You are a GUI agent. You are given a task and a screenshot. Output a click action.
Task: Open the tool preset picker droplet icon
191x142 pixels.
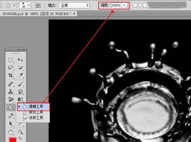(8, 5)
